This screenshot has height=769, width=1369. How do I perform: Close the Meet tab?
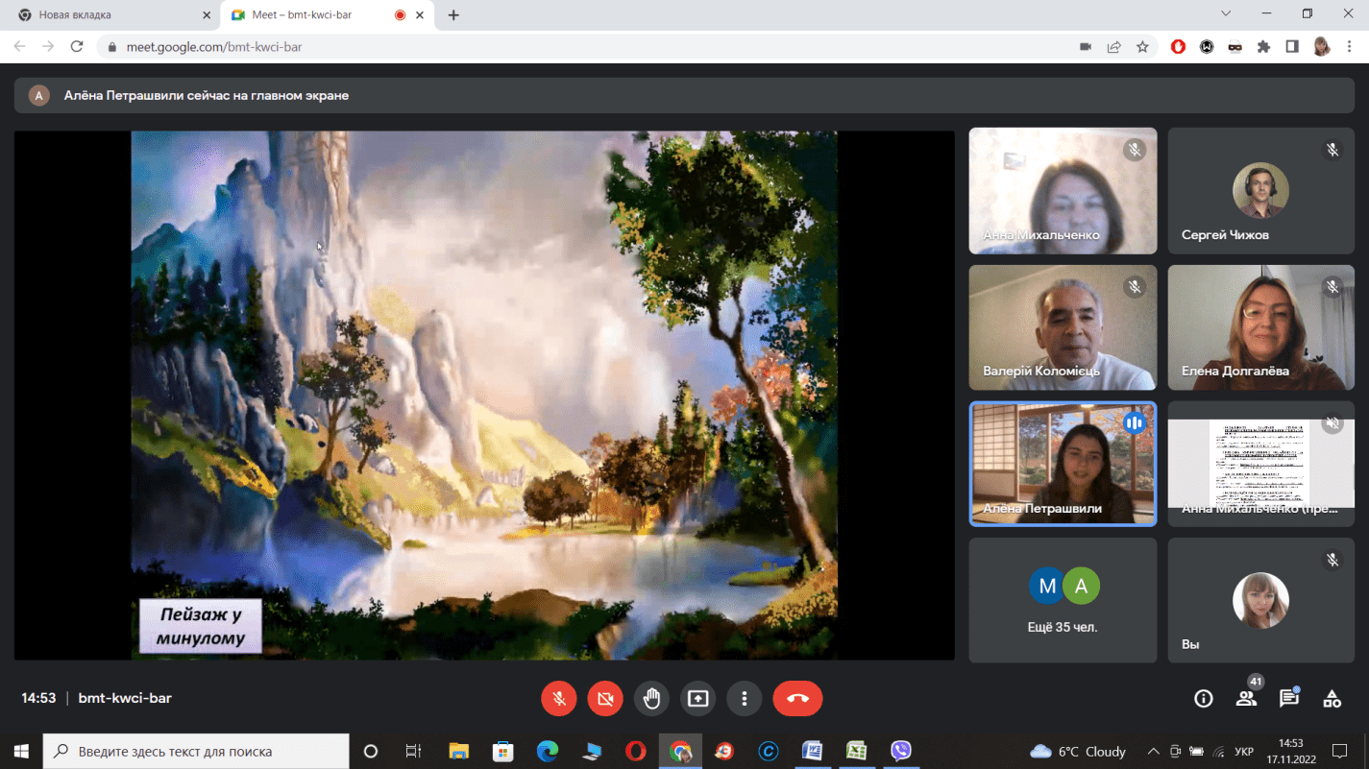[x=420, y=15]
